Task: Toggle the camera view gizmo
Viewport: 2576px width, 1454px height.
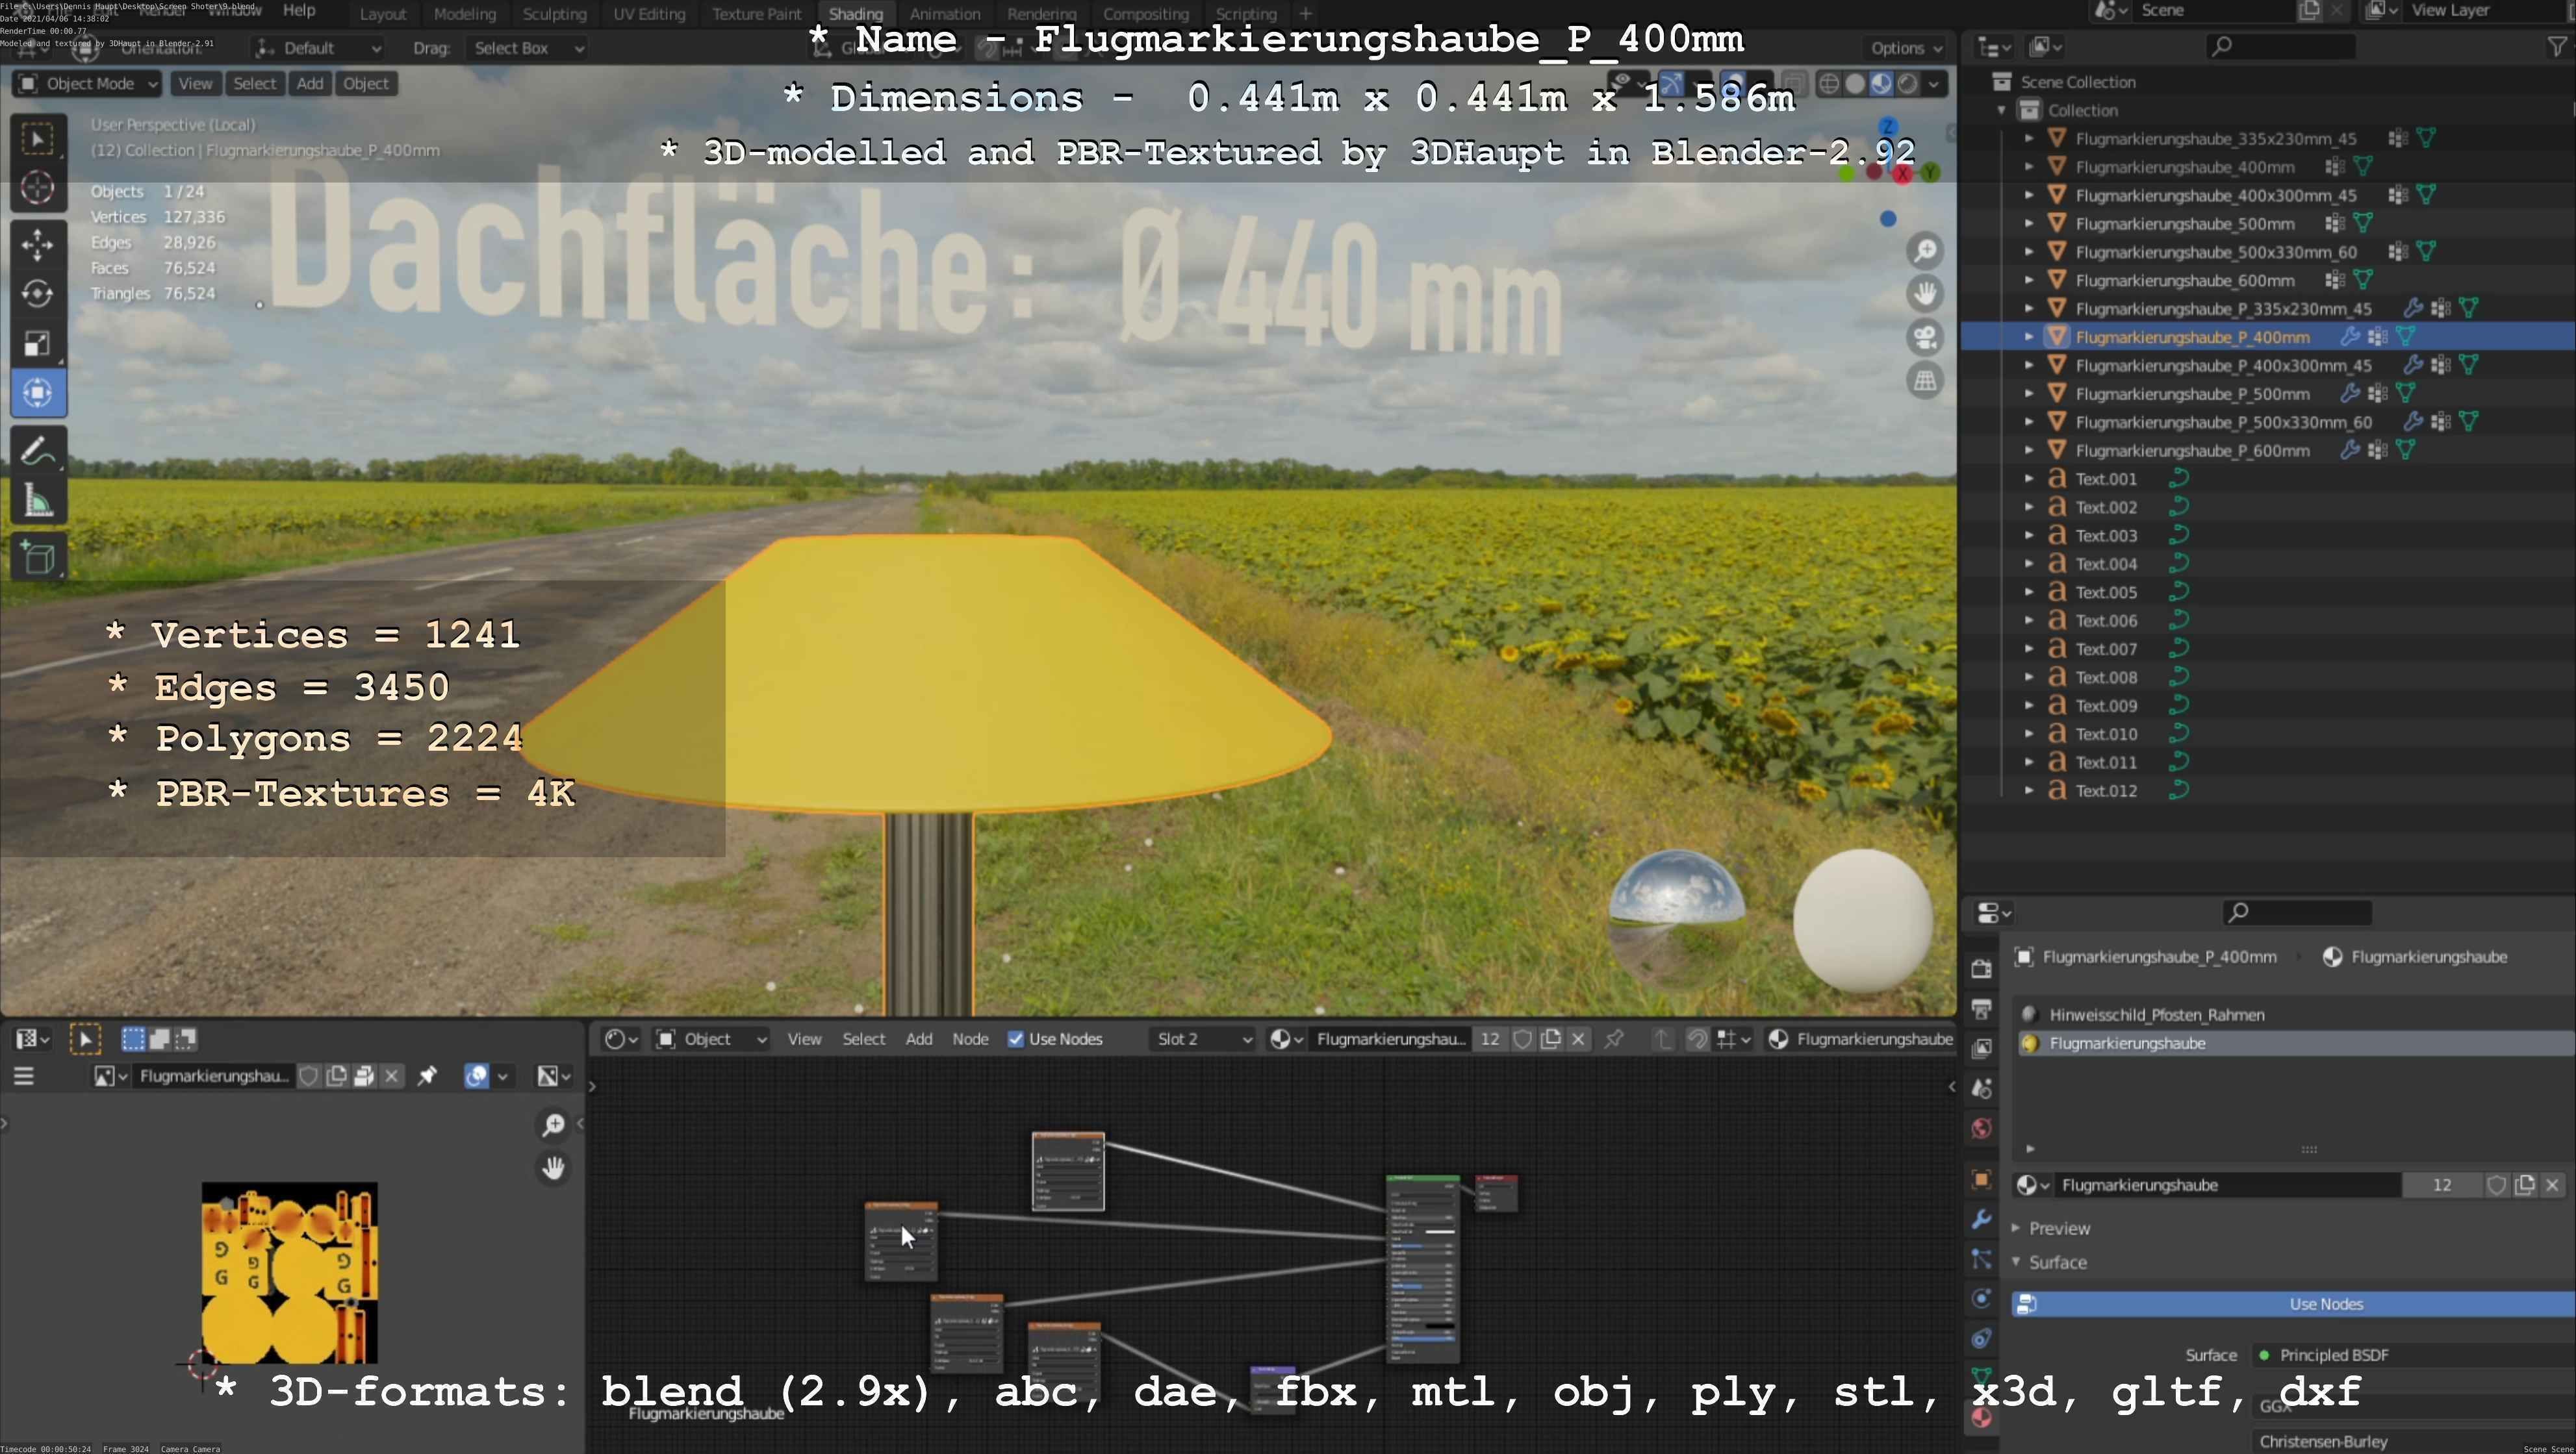Action: coord(1925,338)
